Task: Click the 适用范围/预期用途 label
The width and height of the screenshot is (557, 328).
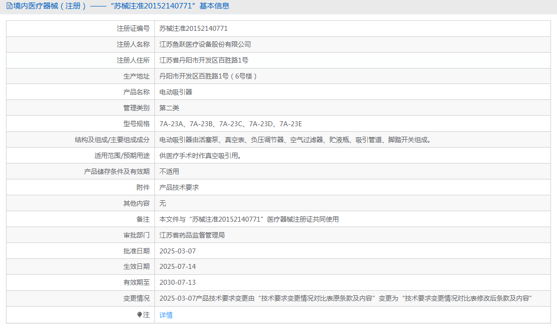Action: 122,156
